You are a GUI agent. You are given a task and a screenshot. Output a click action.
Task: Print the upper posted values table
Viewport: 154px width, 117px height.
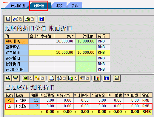click(x=8, y=19)
